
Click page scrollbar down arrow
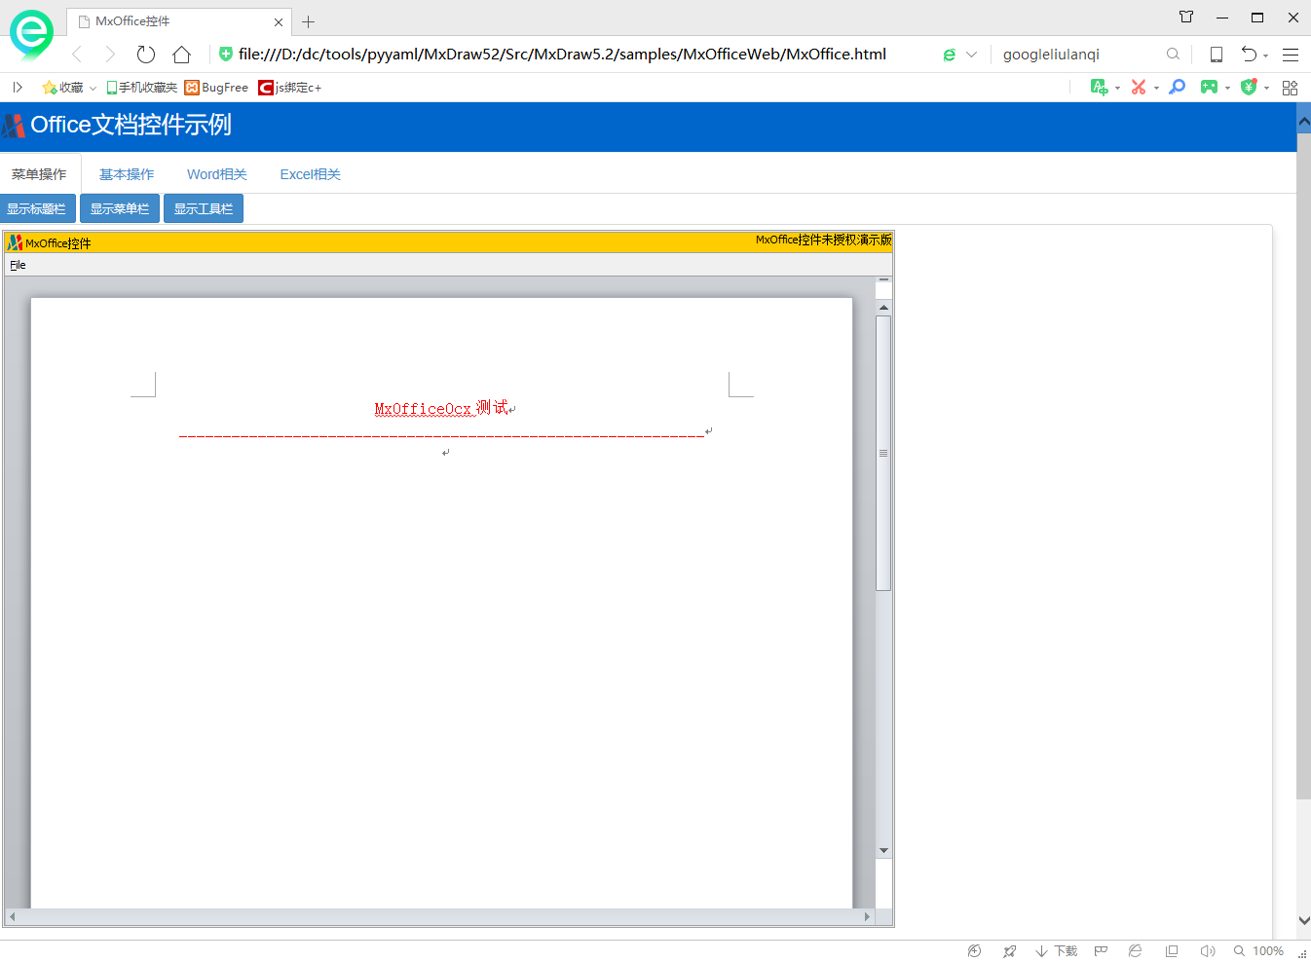click(1303, 920)
